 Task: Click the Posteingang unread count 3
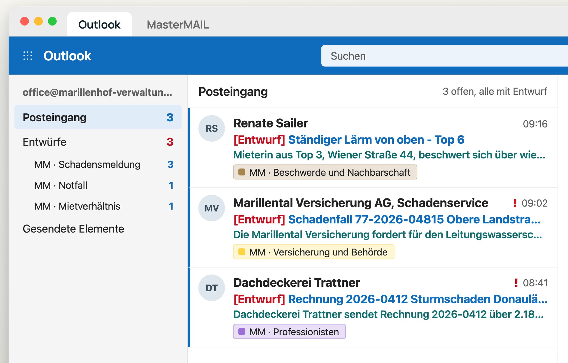point(170,117)
